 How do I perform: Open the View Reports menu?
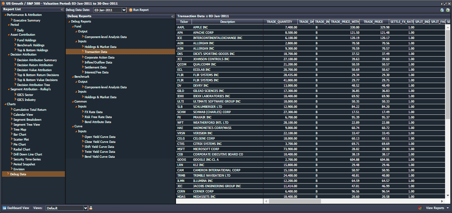click(x=437, y=208)
